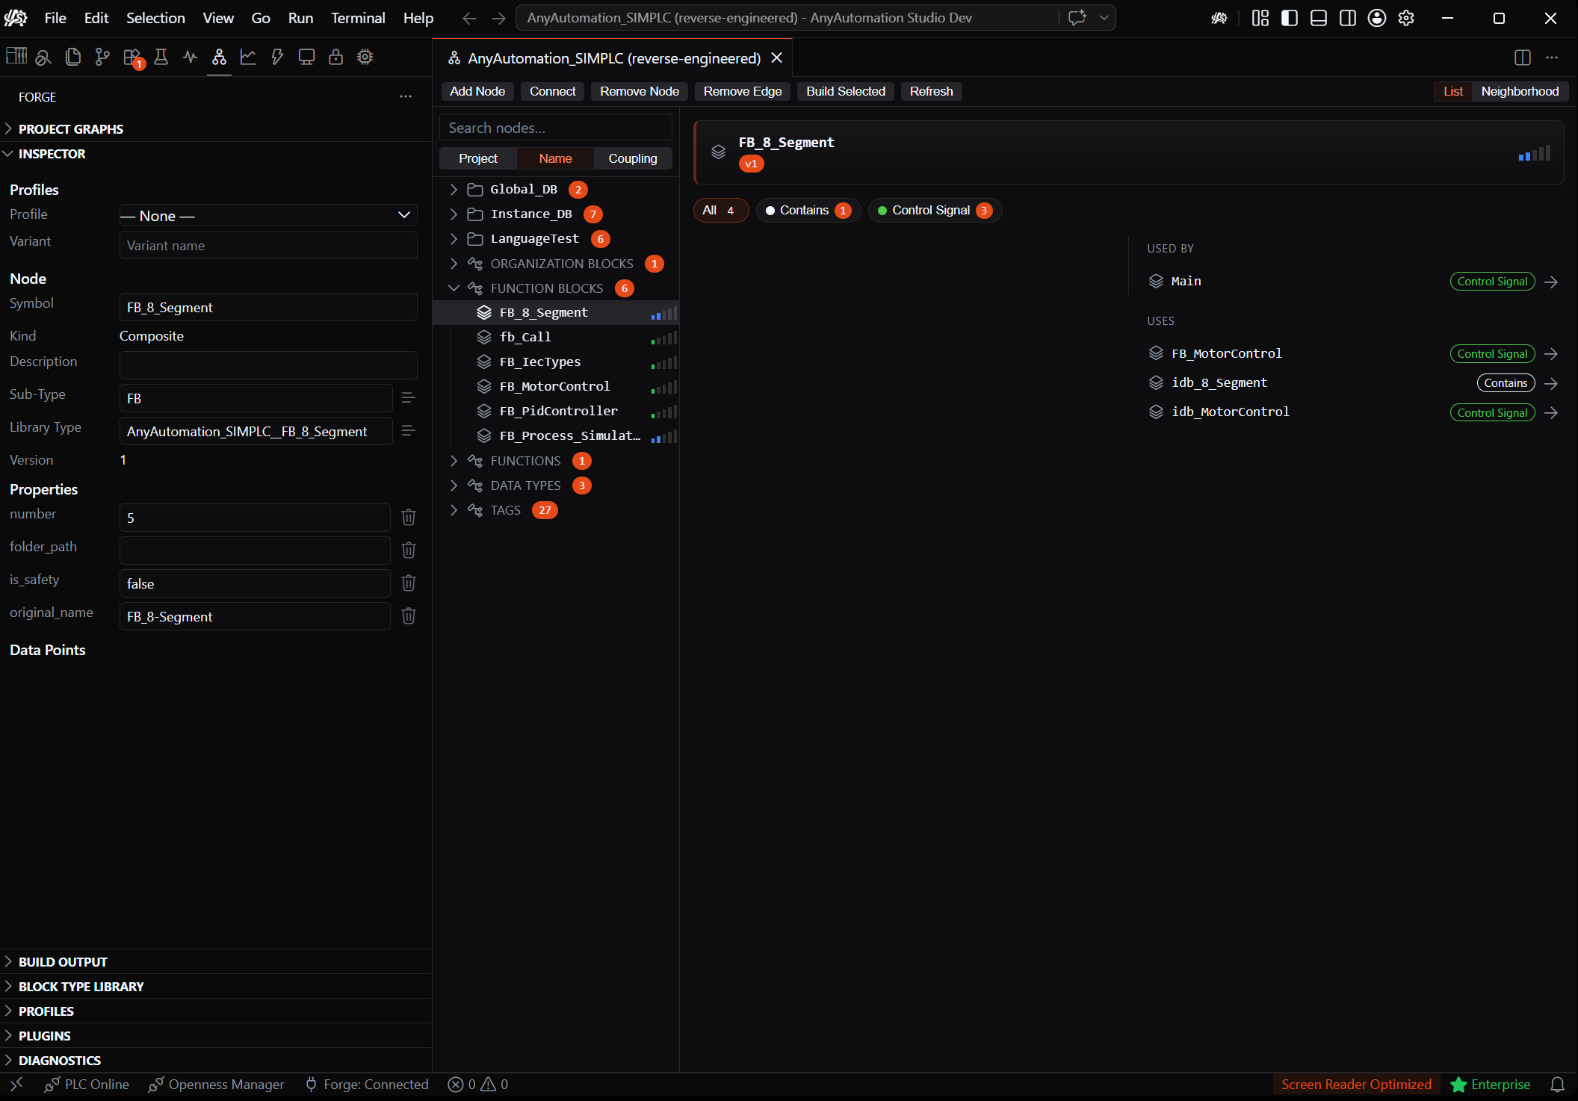Delete the number property
Screen dimensions: 1578x1101
[x=409, y=517]
